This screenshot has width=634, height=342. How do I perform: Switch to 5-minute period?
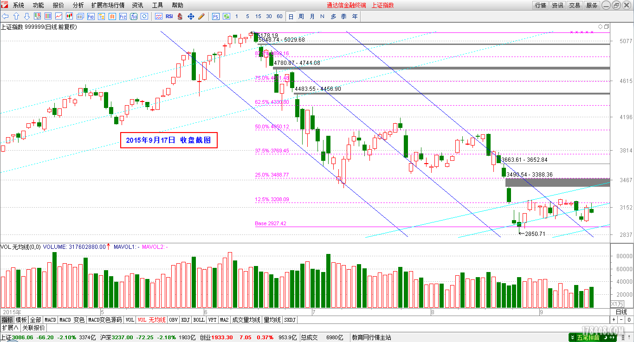click(247, 16)
